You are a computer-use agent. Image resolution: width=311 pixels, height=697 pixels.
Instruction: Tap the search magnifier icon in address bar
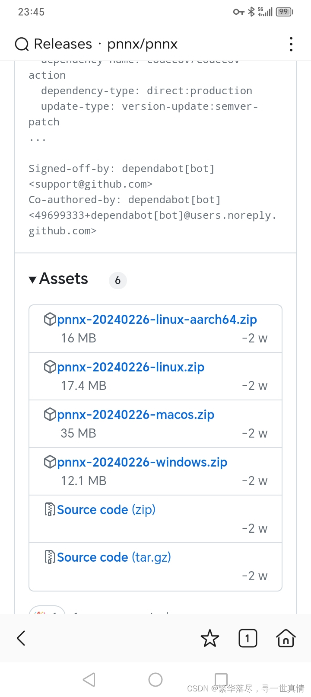click(x=22, y=44)
